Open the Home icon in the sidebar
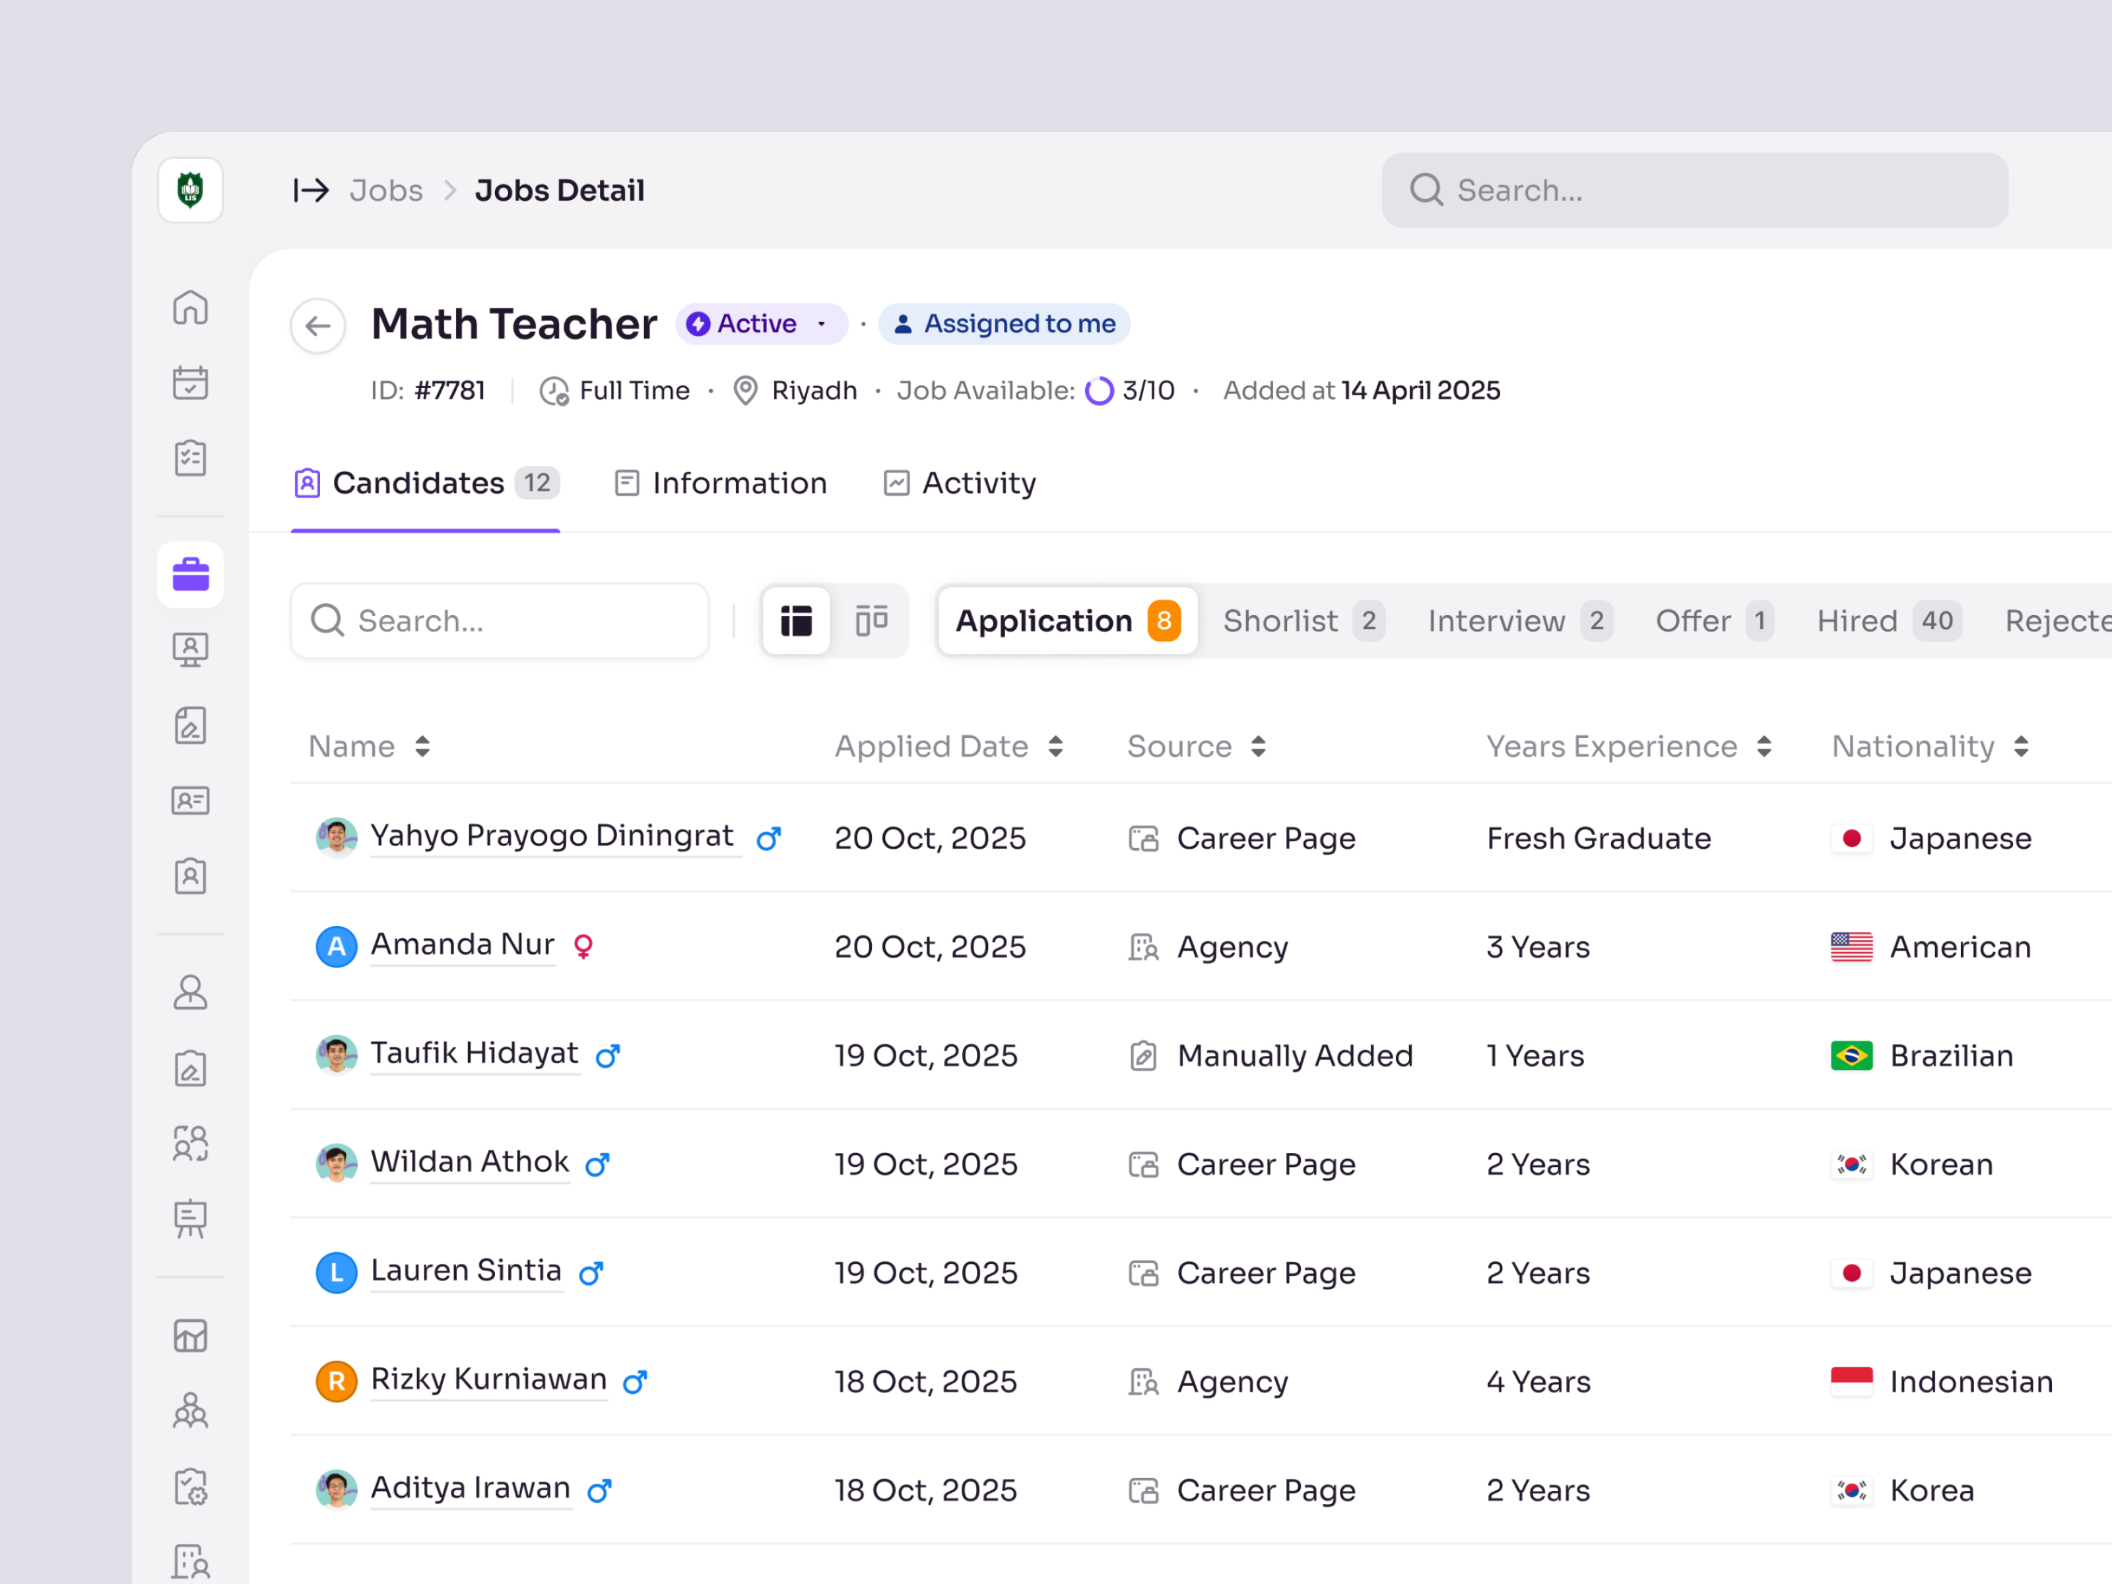Screen dimensions: 2112x1584 [190, 308]
